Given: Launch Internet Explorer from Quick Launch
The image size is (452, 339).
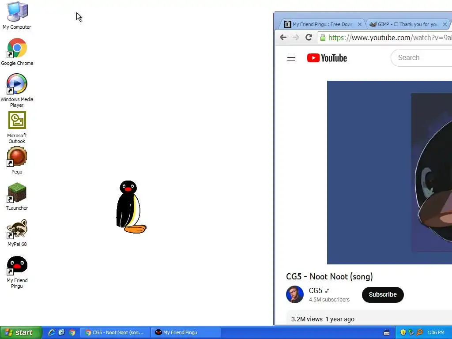Looking at the screenshot, I should [x=52, y=332].
